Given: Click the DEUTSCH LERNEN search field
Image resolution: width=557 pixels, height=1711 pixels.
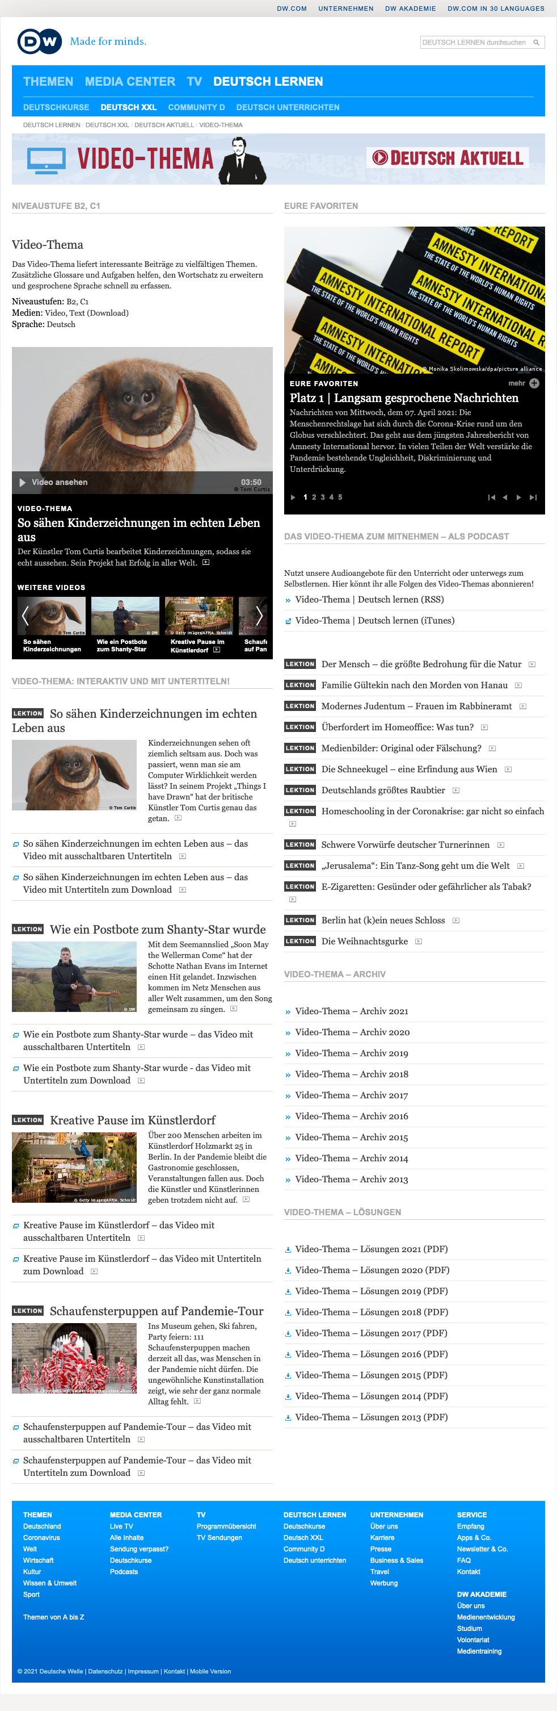Looking at the screenshot, I should 476,43.
